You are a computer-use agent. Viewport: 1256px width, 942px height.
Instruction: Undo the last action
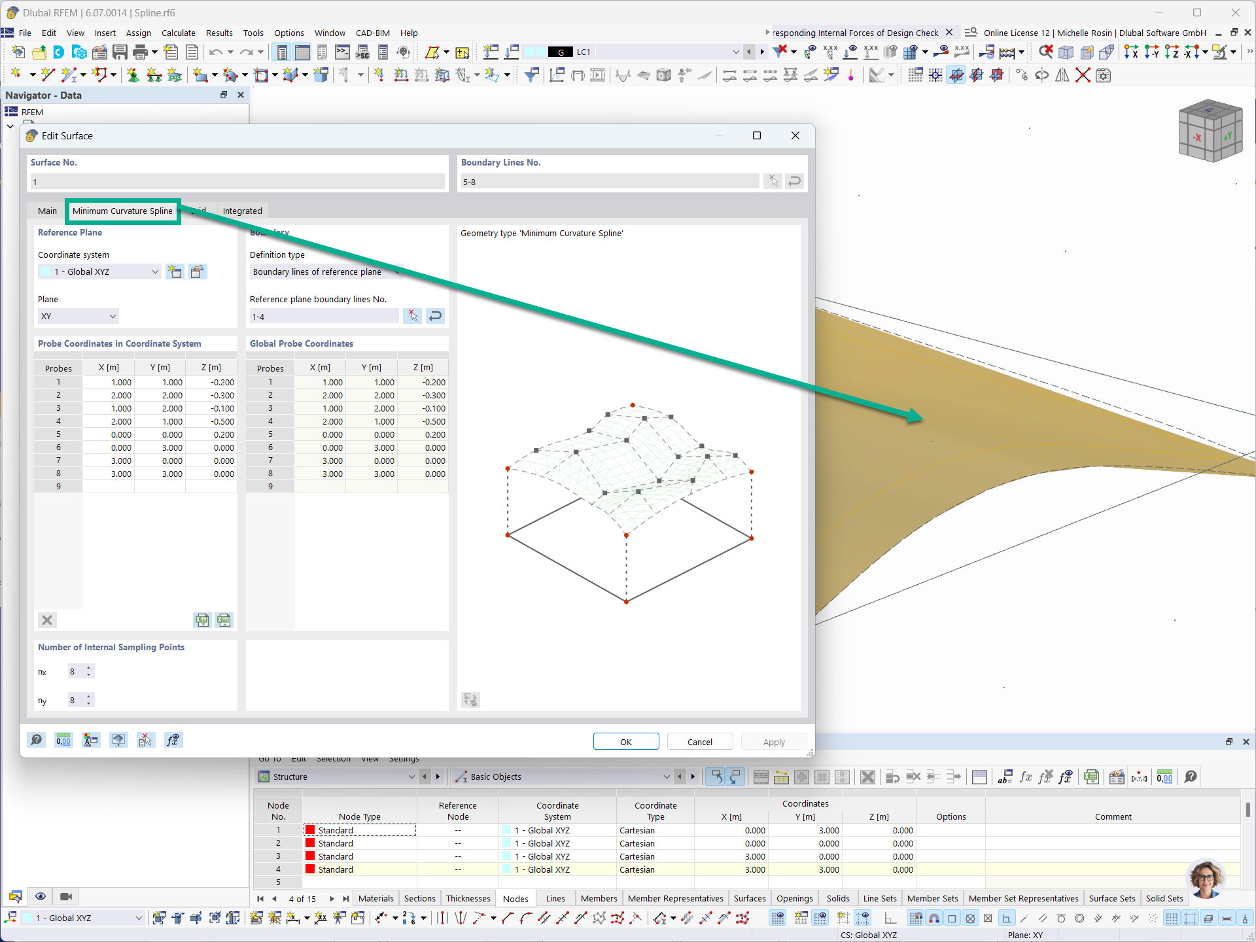point(216,52)
